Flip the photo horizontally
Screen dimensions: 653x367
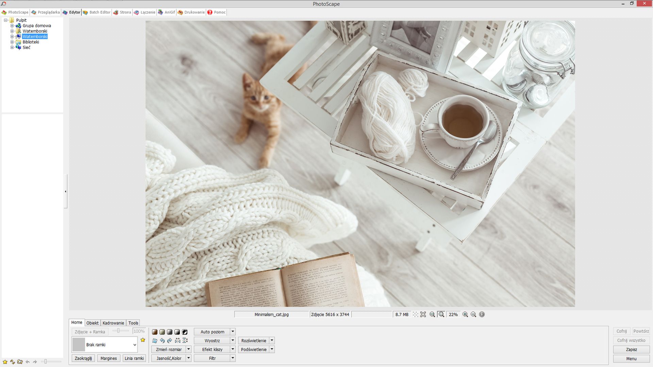[x=178, y=340]
